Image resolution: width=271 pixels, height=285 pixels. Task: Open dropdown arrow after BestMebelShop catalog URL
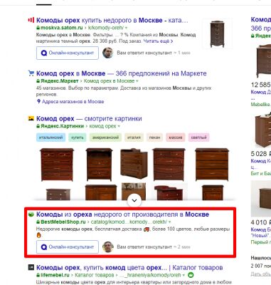tap(169, 222)
